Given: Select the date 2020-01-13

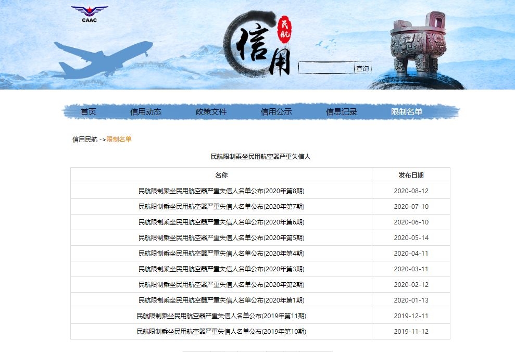Looking at the screenshot, I should 411,300.
